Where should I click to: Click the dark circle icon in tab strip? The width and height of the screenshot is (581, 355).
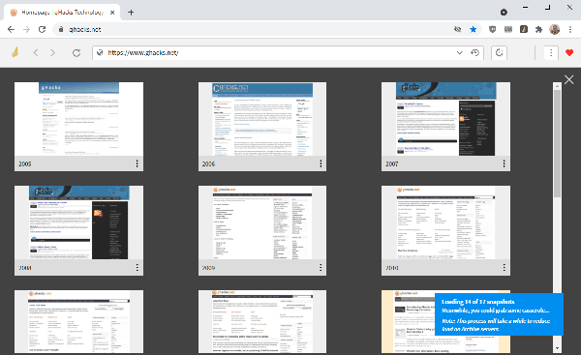[504, 13]
